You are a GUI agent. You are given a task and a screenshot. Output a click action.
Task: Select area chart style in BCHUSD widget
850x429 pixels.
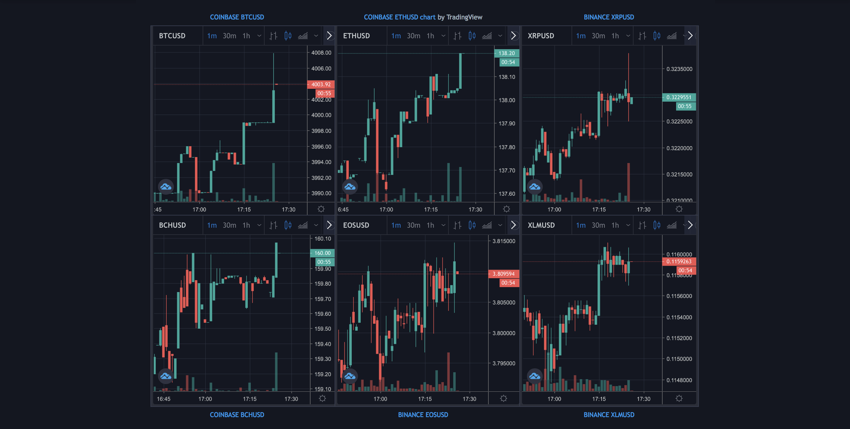click(x=303, y=225)
